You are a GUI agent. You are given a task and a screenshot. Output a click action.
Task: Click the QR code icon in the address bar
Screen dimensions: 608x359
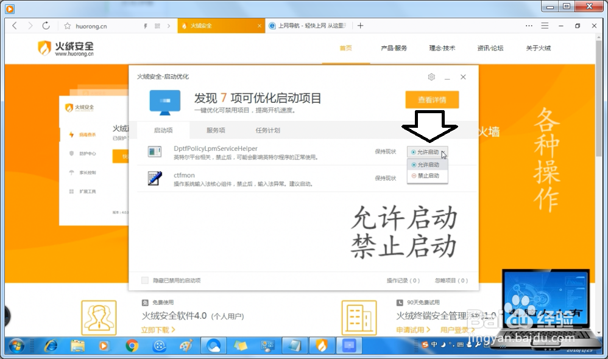tap(157, 26)
